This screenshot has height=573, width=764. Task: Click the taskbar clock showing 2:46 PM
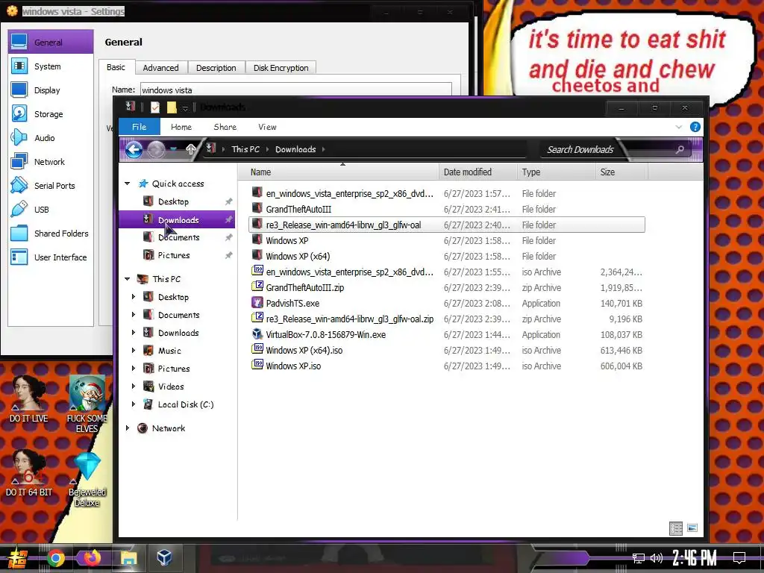tap(695, 558)
